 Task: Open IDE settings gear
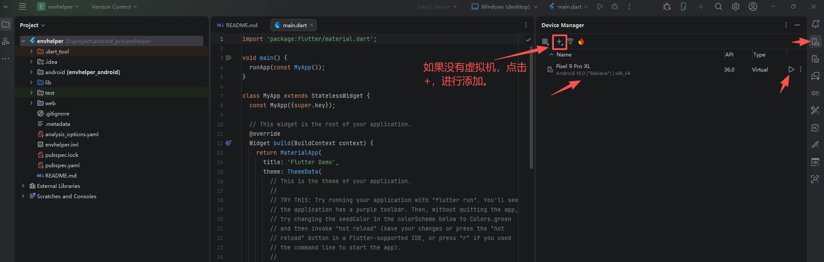pyautogui.click(x=736, y=6)
